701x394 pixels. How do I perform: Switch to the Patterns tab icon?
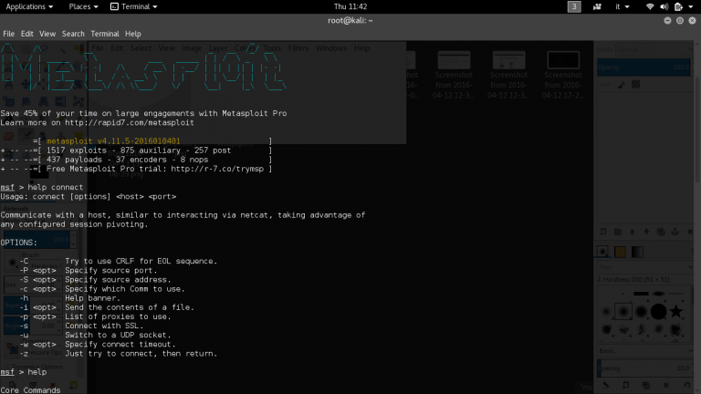pos(620,252)
